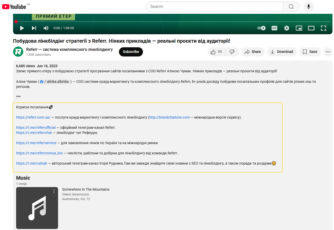Click the Search input field
The width and height of the screenshot is (334, 230).
pos(215,7)
